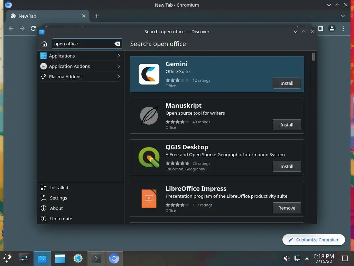Click the Plasma Addons category icon
This screenshot has width=354, height=266.
click(x=43, y=77)
